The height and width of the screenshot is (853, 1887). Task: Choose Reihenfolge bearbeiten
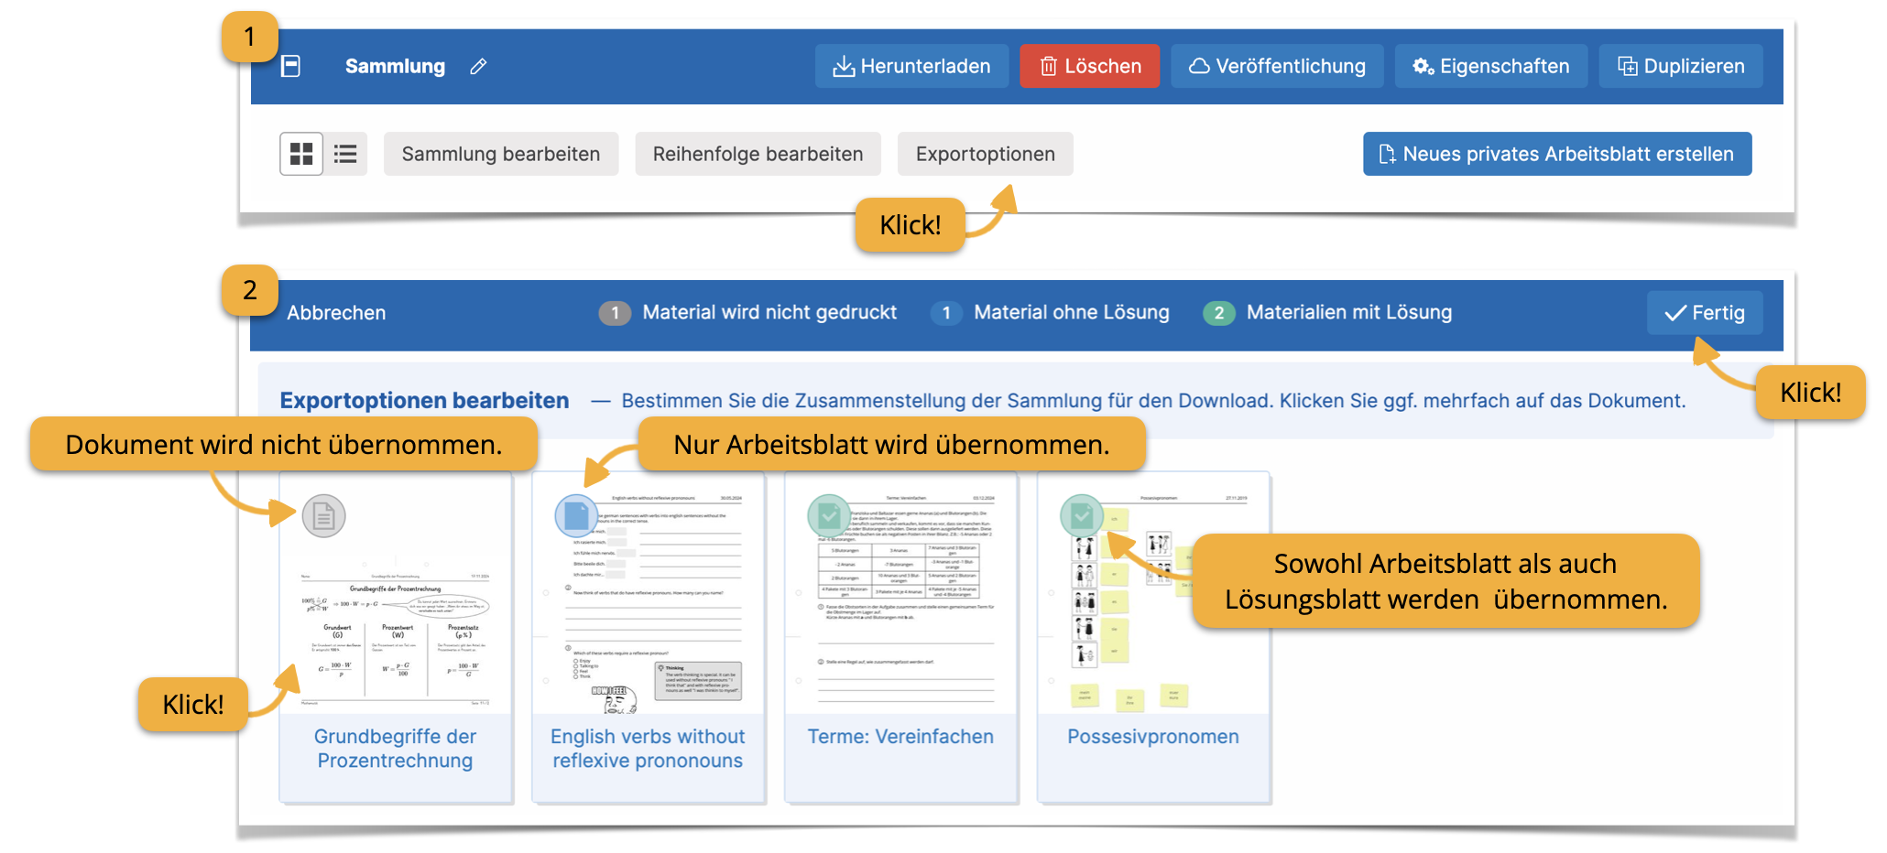click(x=758, y=154)
